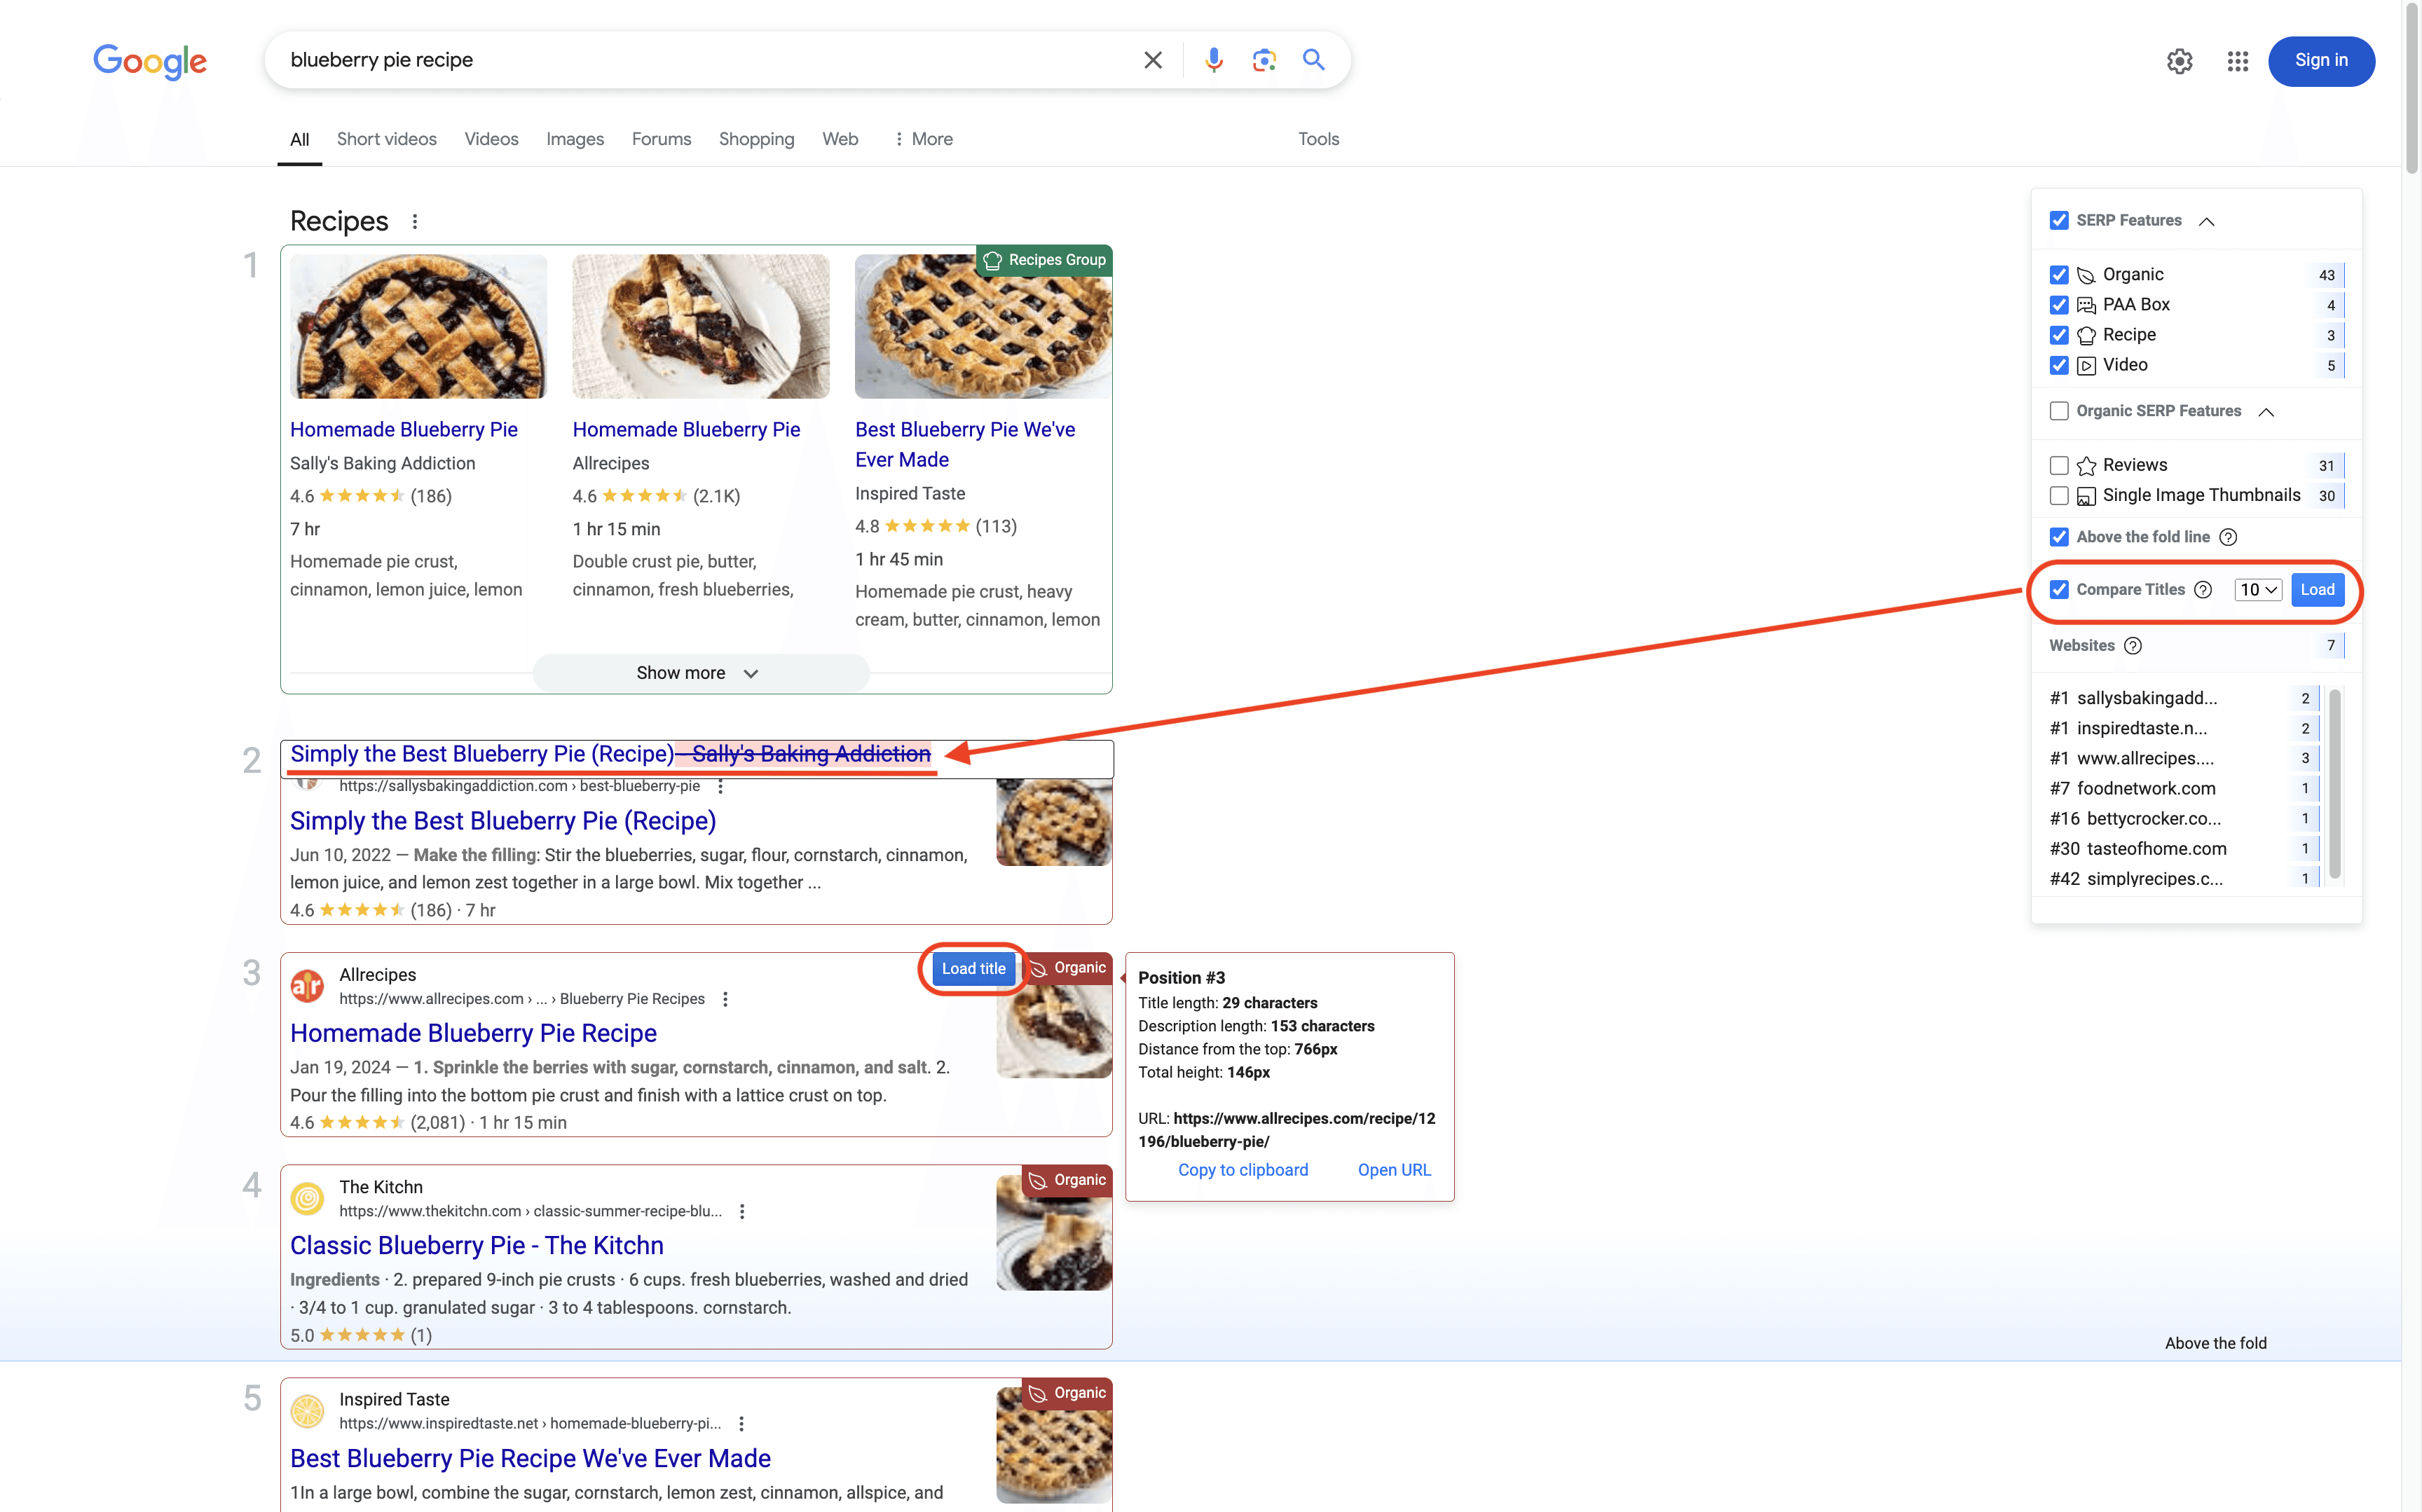Uncheck the Video feature checkbox
Screen dimensions: 2422x1512
coord(2059,365)
